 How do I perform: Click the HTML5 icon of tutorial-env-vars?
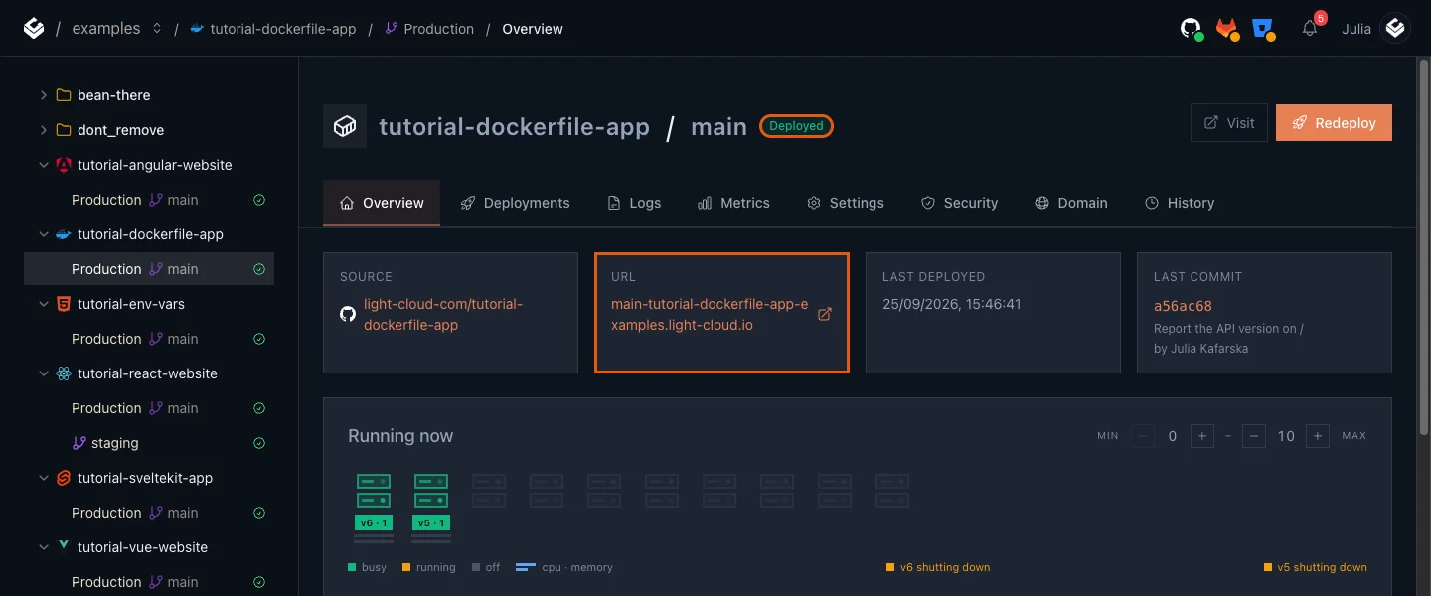(64, 304)
